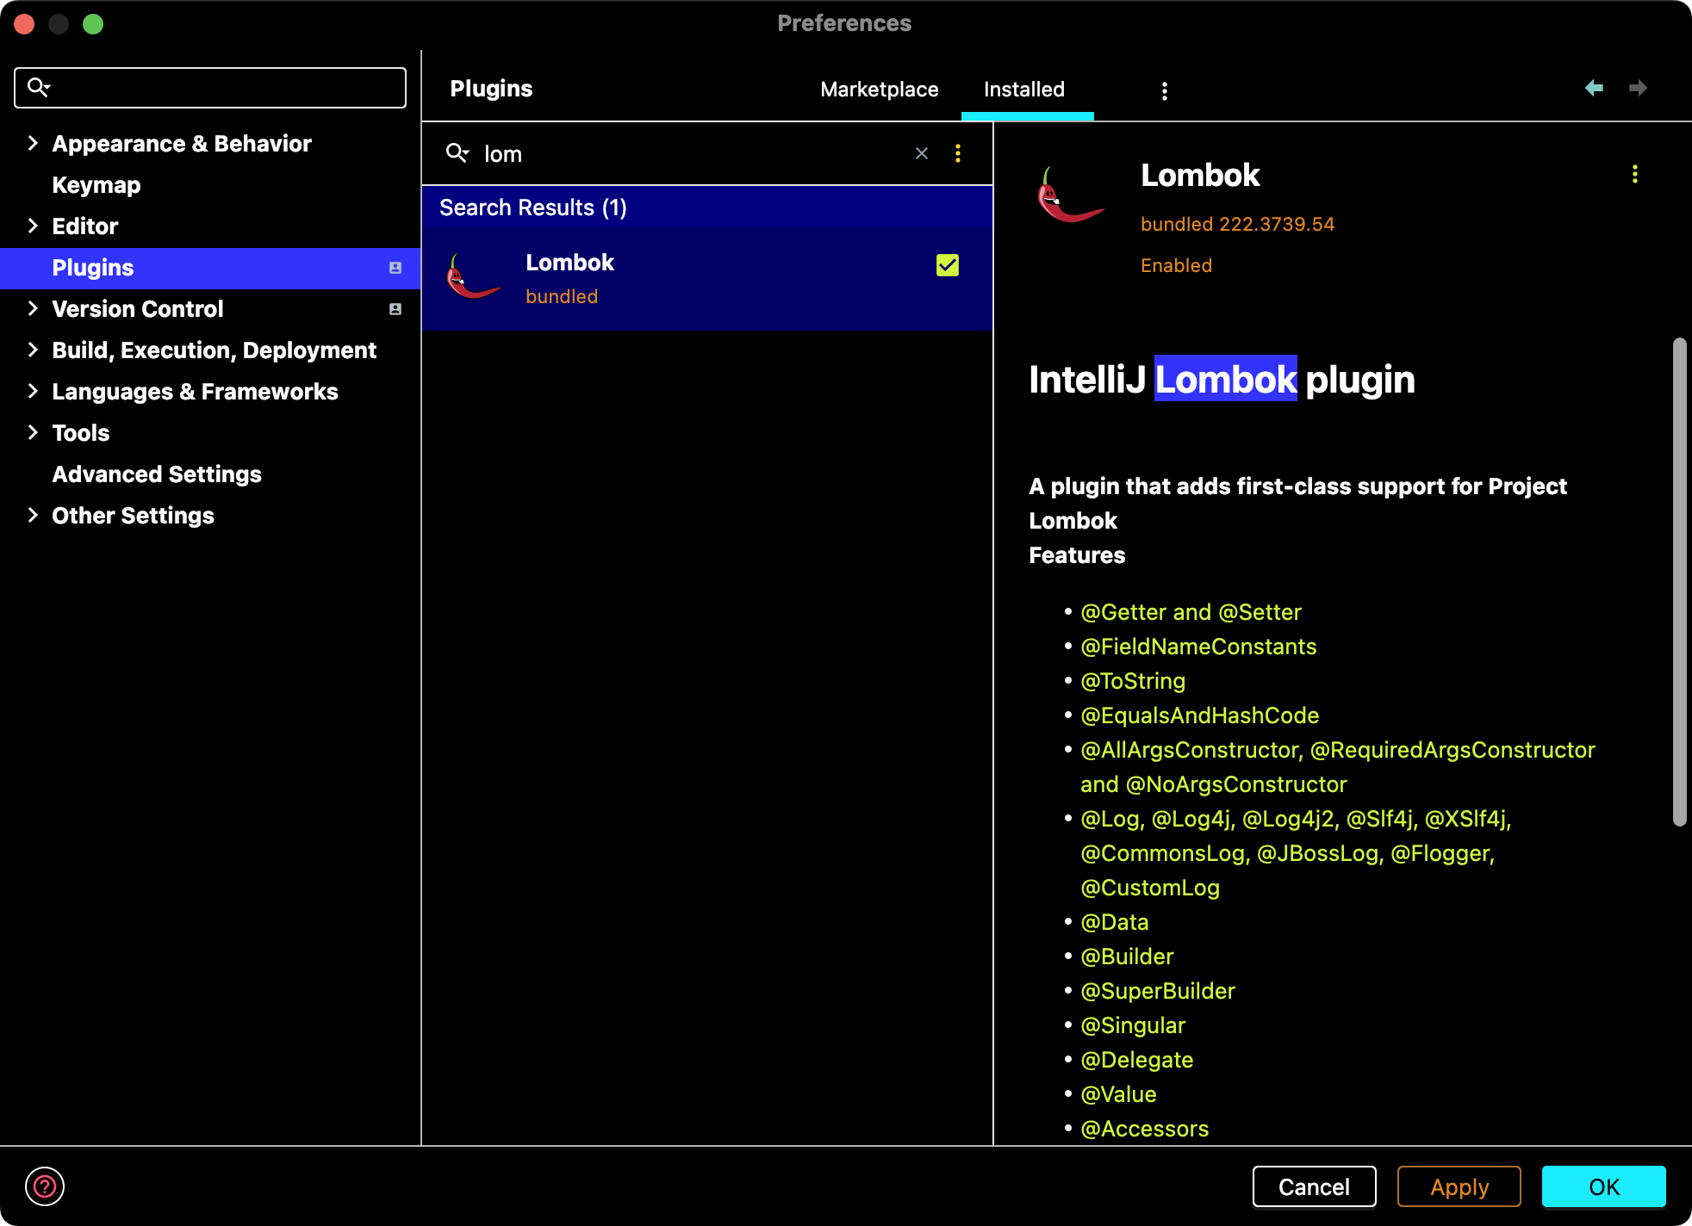The image size is (1692, 1226).
Task: Click the Lombok chili pepper icon in results
Action: 472,277
